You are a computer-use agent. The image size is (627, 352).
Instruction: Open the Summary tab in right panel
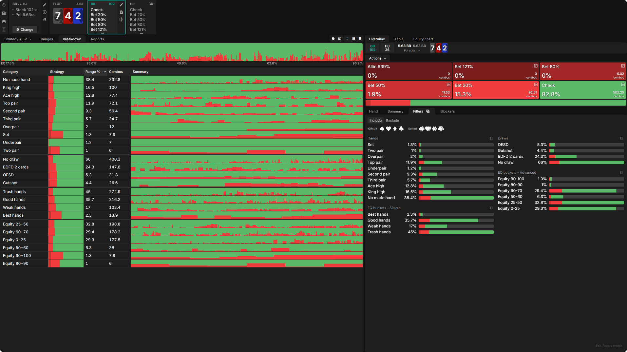click(x=395, y=111)
